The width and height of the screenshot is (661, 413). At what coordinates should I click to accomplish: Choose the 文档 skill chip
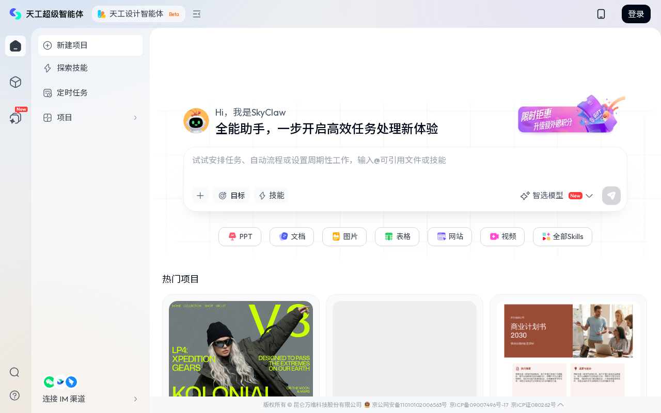click(x=292, y=236)
